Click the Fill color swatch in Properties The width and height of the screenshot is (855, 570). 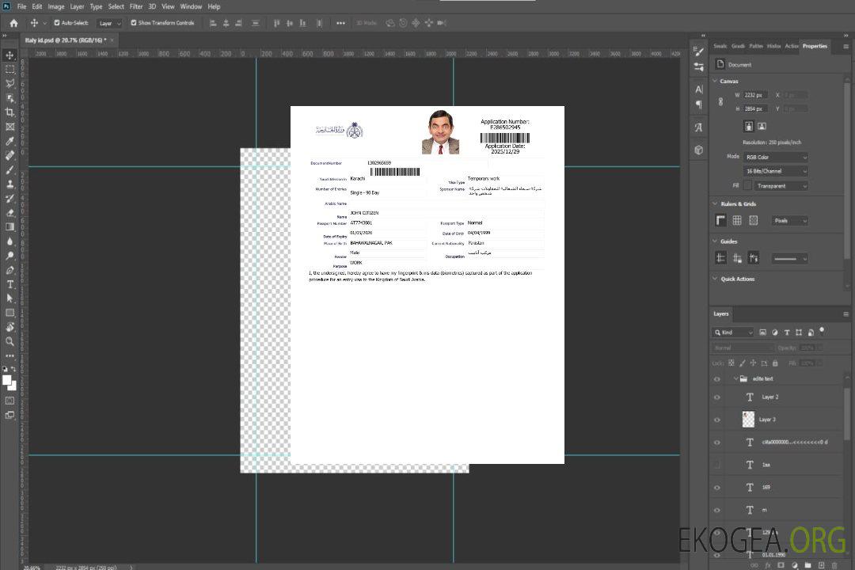click(747, 185)
